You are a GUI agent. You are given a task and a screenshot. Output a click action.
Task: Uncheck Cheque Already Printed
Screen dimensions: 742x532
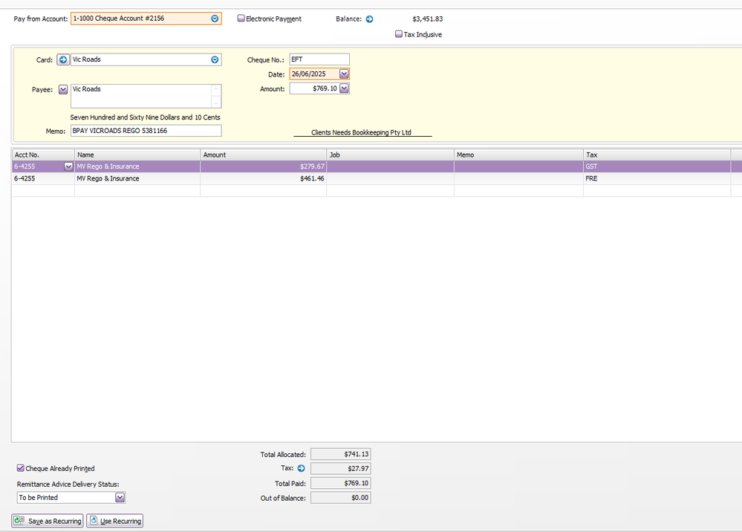[x=21, y=469]
